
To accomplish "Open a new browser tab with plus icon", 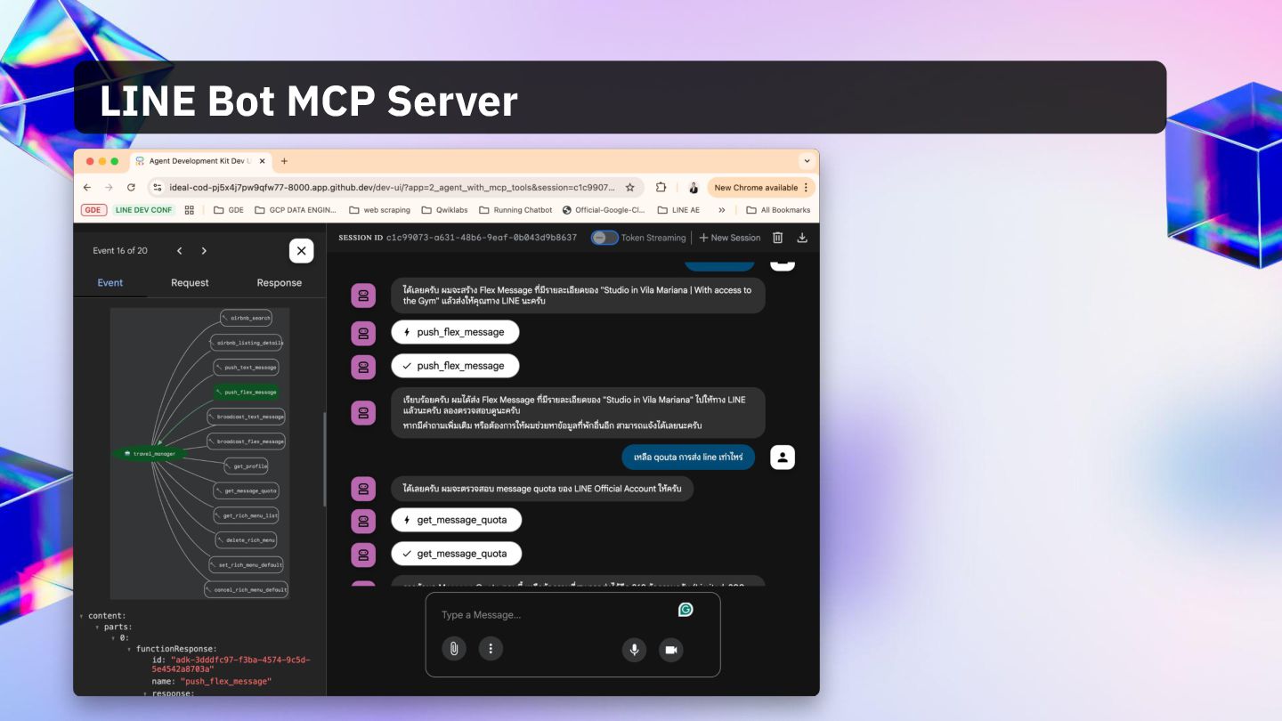I will coord(284,161).
